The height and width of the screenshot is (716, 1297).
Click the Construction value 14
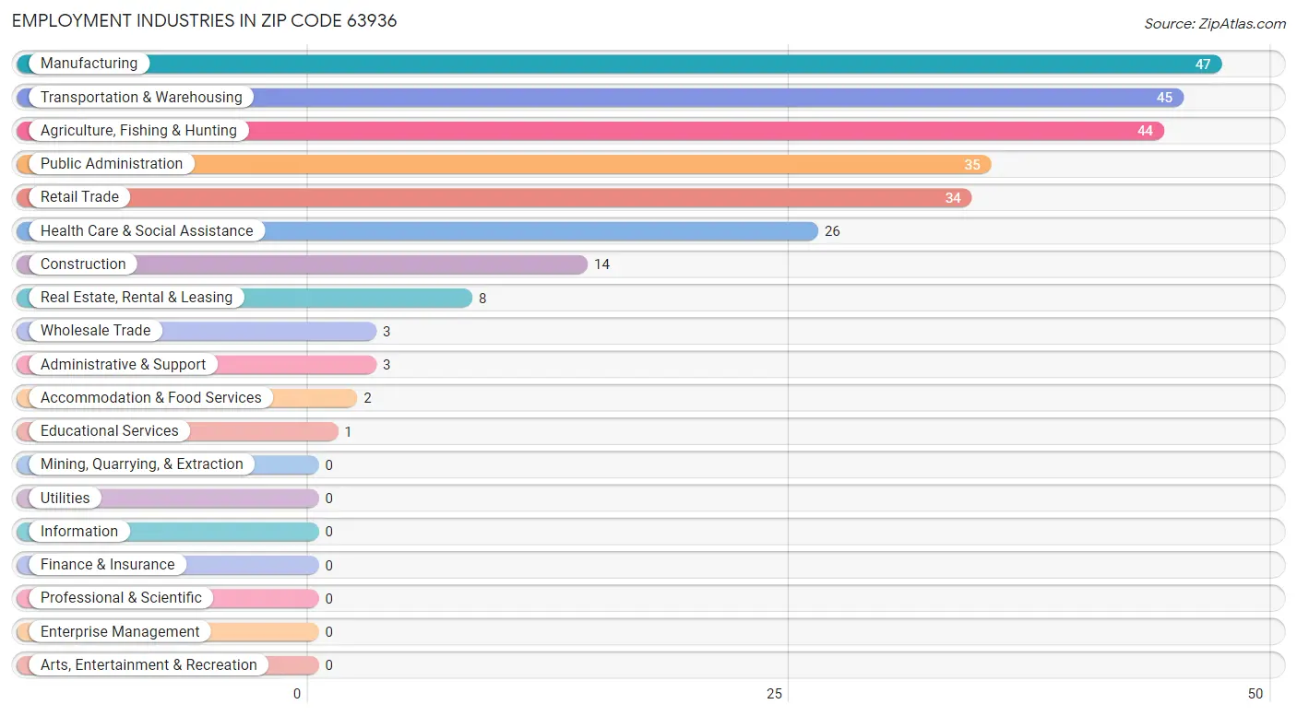tap(601, 264)
